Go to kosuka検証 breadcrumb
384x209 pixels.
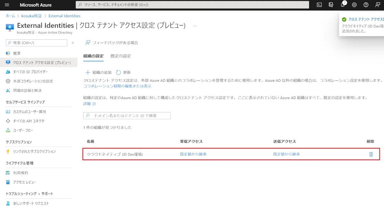(x=32, y=16)
